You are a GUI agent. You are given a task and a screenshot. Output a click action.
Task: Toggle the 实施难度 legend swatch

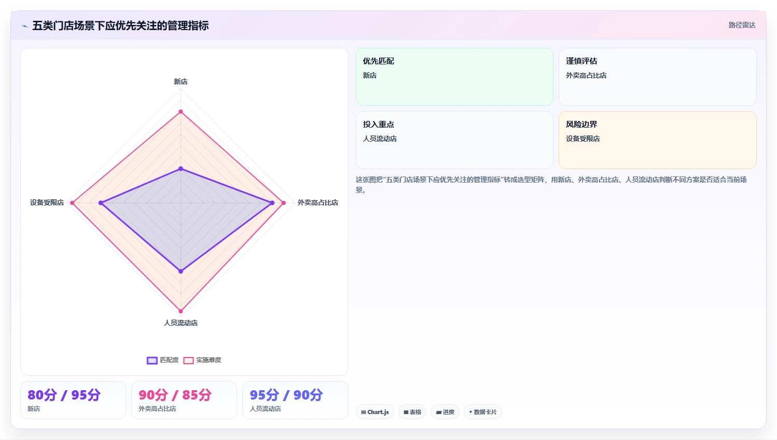pos(188,360)
